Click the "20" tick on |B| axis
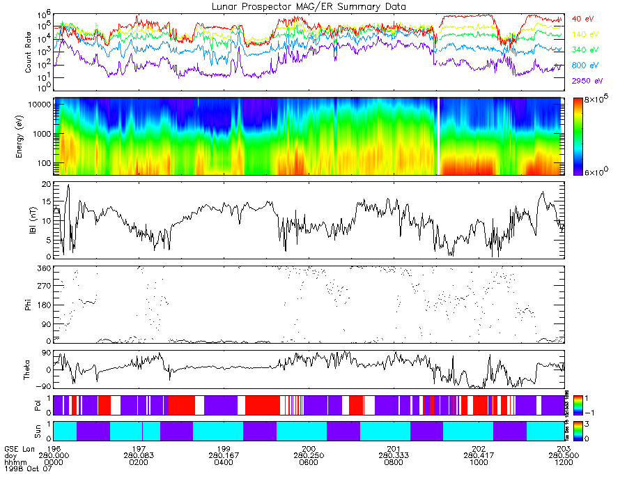 [x=47, y=185]
